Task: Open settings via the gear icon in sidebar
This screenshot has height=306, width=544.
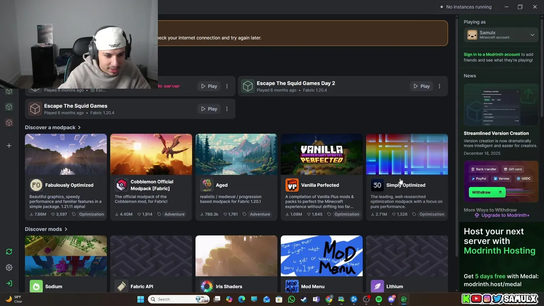Action: (9, 267)
